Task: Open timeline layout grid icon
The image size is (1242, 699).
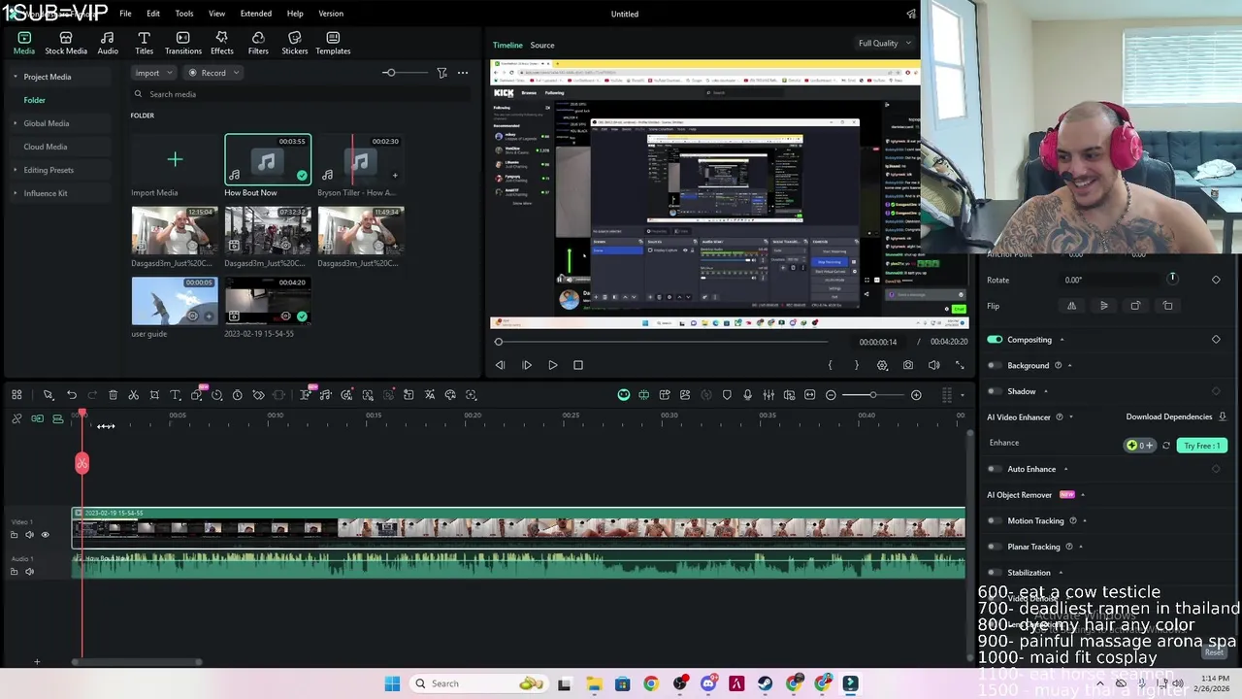Action: click(x=16, y=395)
